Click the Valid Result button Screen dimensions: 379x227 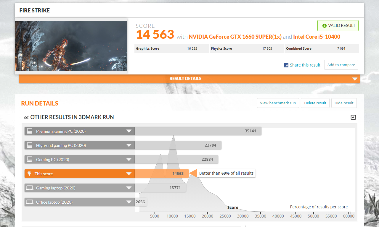click(338, 25)
